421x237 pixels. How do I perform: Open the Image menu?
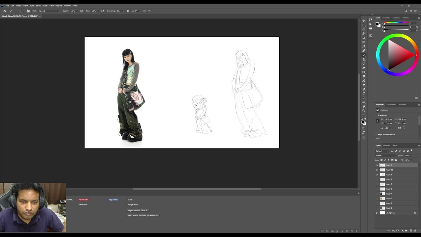tap(18, 6)
